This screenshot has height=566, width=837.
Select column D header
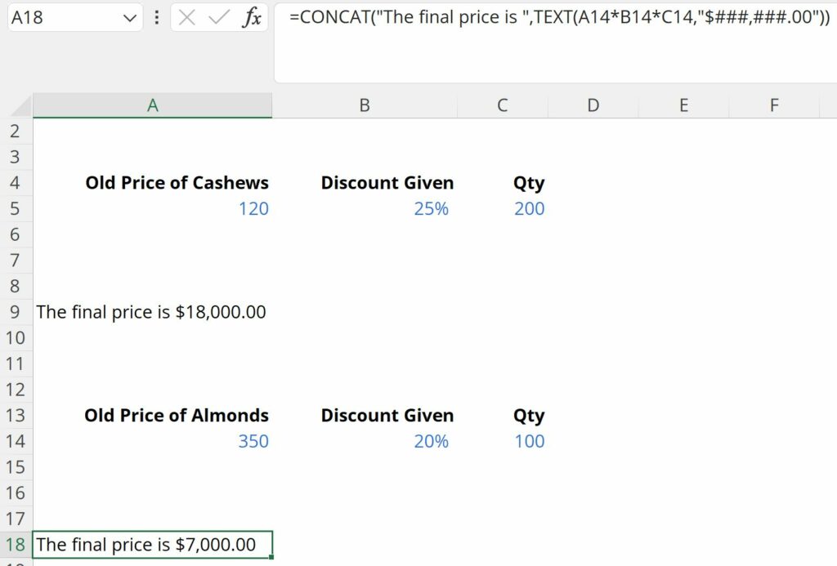click(x=593, y=105)
